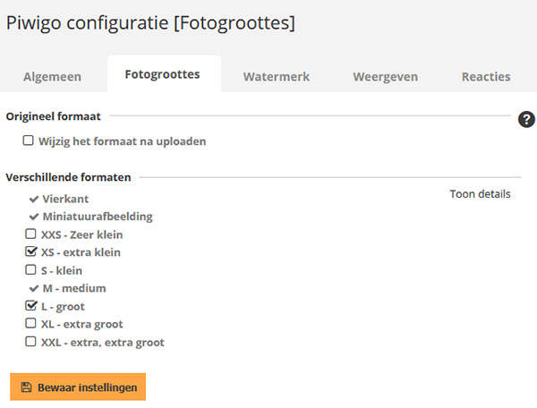Uncheck the XS - extra klein option
This screenshot has width=537, height=408.
30,251
